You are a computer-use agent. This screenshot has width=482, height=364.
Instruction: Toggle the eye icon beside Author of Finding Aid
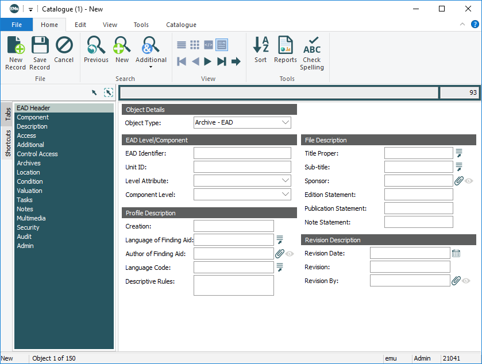click(290, 253)
